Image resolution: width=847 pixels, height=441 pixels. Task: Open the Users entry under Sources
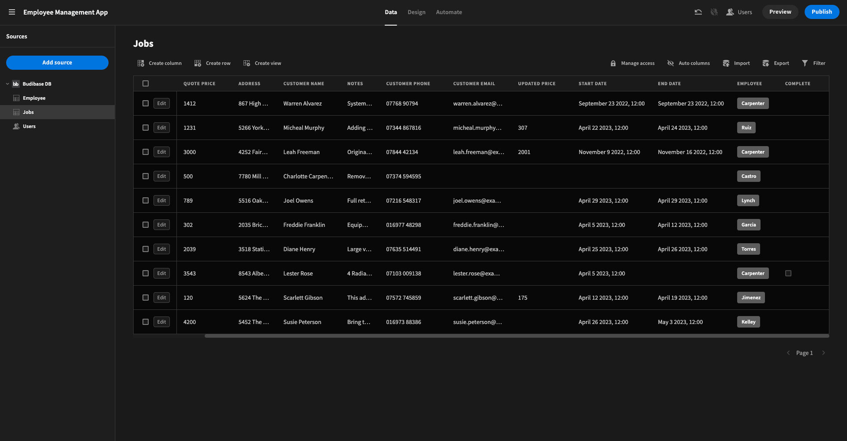[57, 126]
